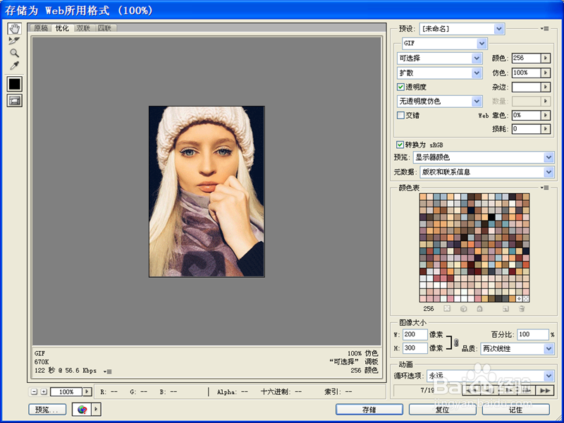The width and height of the screenshot is (564, 423).
Task: Toggle the constrain proportions chain link
Action: point(456,342)
